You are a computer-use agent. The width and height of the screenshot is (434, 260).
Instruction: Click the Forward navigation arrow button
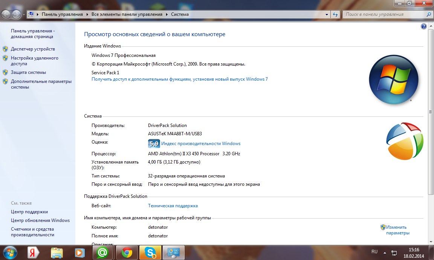point(16,14)
